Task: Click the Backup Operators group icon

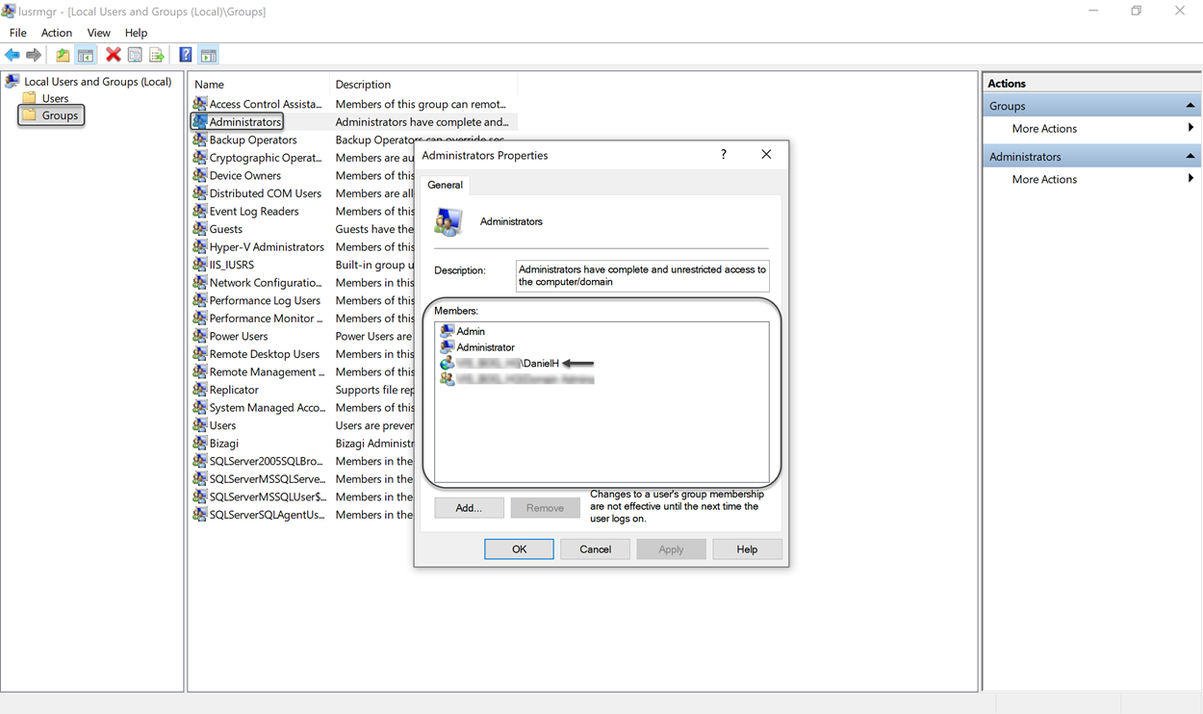Action: 199,140
